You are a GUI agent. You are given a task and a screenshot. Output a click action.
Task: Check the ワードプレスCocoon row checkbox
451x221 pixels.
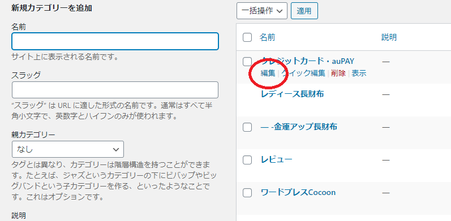[x=247, y=193]
